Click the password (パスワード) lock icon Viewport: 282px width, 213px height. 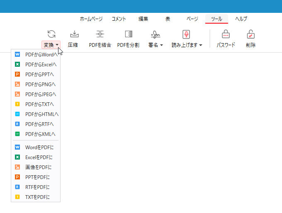point(226,34)
